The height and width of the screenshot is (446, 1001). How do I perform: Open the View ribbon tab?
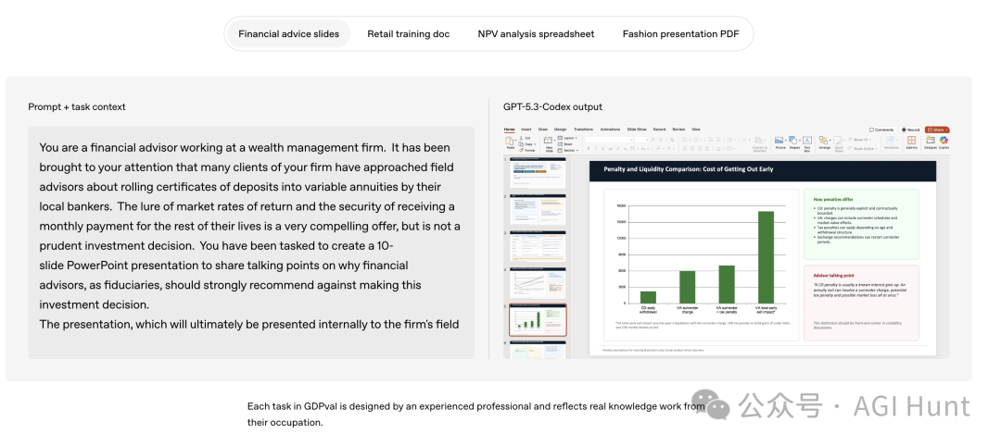coord(696,130)
